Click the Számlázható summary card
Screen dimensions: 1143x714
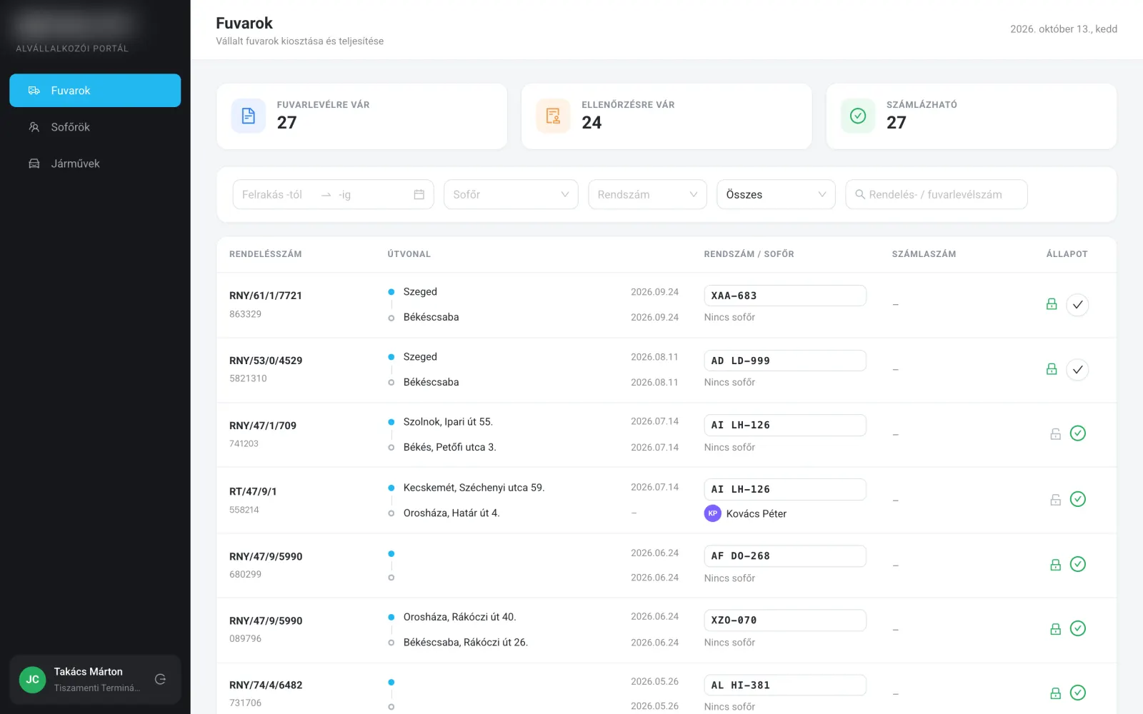972,116
